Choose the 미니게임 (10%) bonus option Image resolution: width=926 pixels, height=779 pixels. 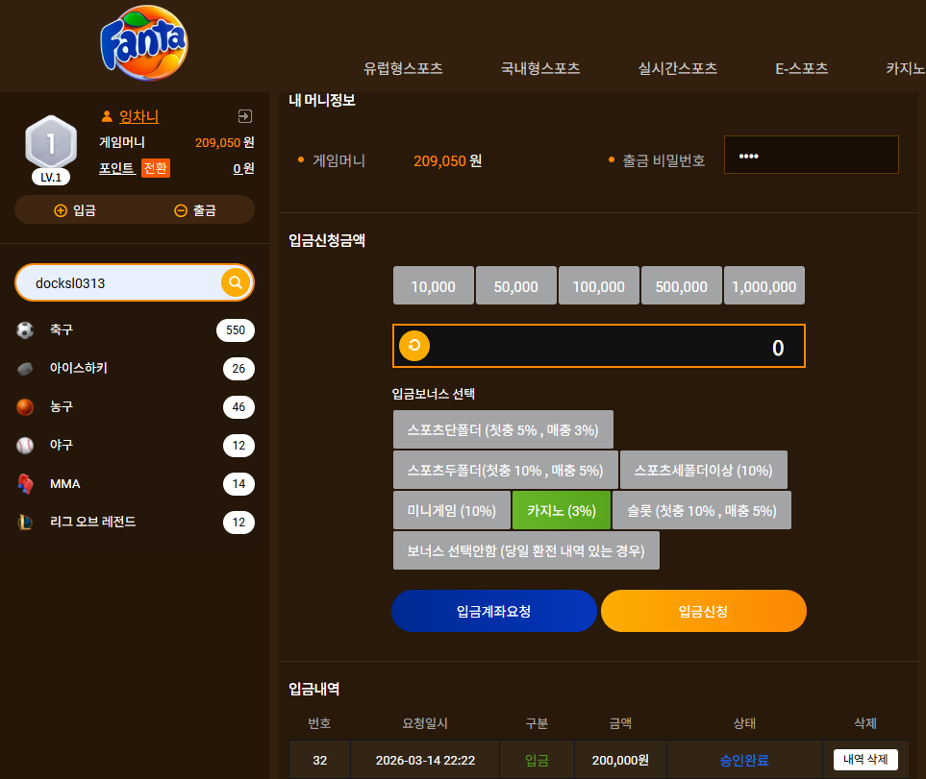[452, 511]
